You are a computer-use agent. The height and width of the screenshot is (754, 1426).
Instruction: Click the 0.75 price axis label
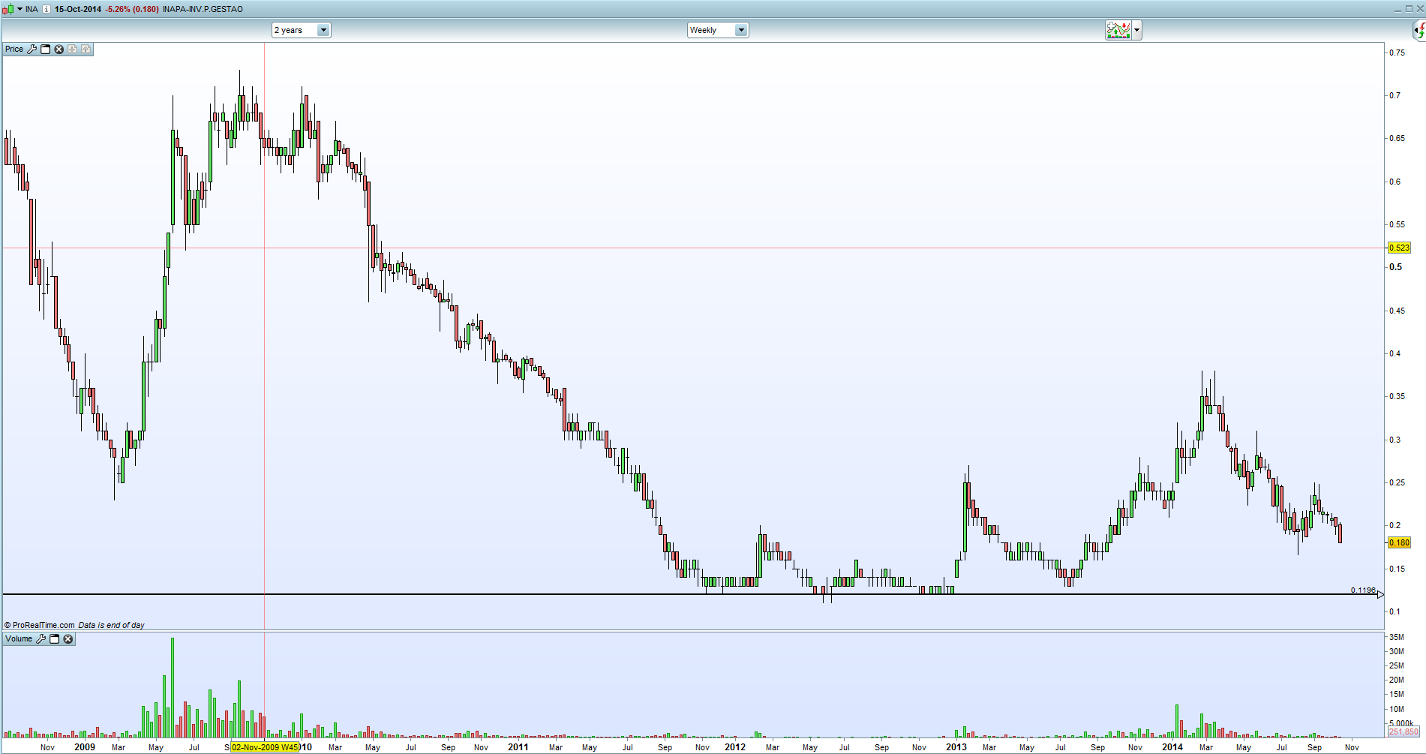1397,53
